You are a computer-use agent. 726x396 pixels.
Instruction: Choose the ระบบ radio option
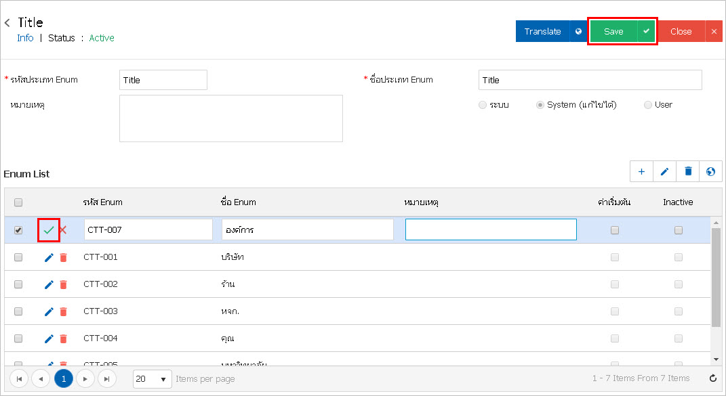[x=483, y=105]
